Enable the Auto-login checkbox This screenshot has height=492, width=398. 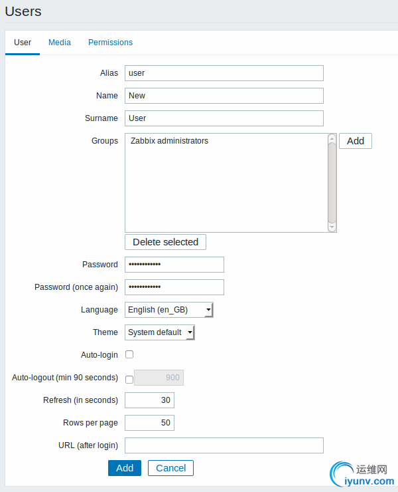pyautogui.click(x=129, y=354)
